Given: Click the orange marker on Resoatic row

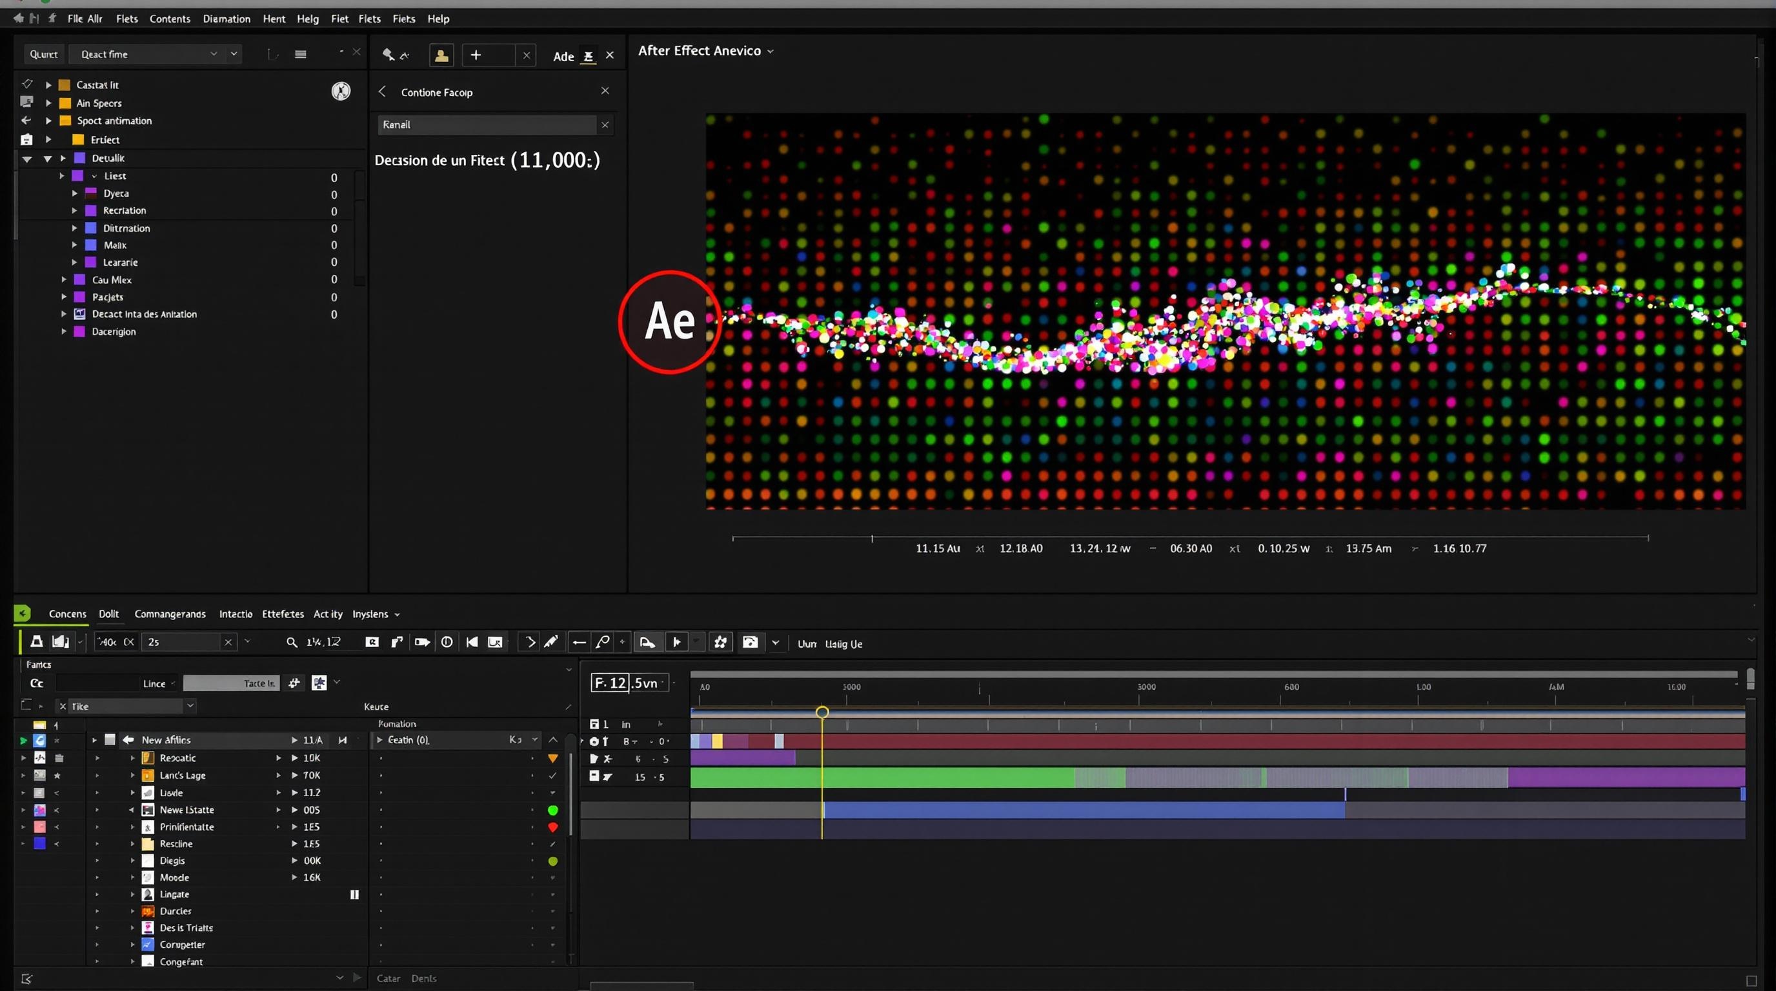Looking at the screenshot, I should point(553,758).
